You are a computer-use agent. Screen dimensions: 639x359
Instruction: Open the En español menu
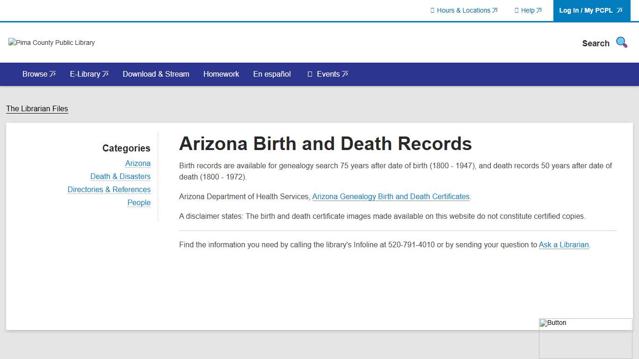pyautogui.click(x=271, y=74)
